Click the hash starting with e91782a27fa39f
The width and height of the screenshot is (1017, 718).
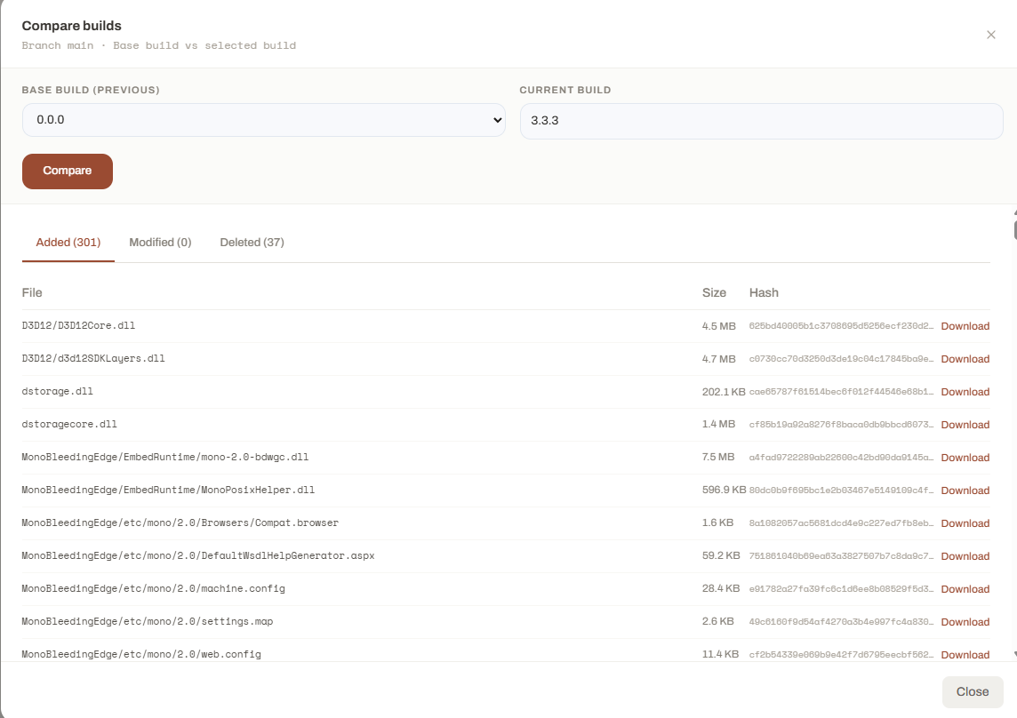coord(841,589)
